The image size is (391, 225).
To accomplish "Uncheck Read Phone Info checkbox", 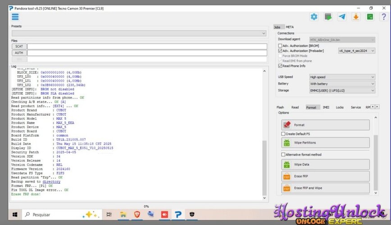I will [x=280, y=66].
